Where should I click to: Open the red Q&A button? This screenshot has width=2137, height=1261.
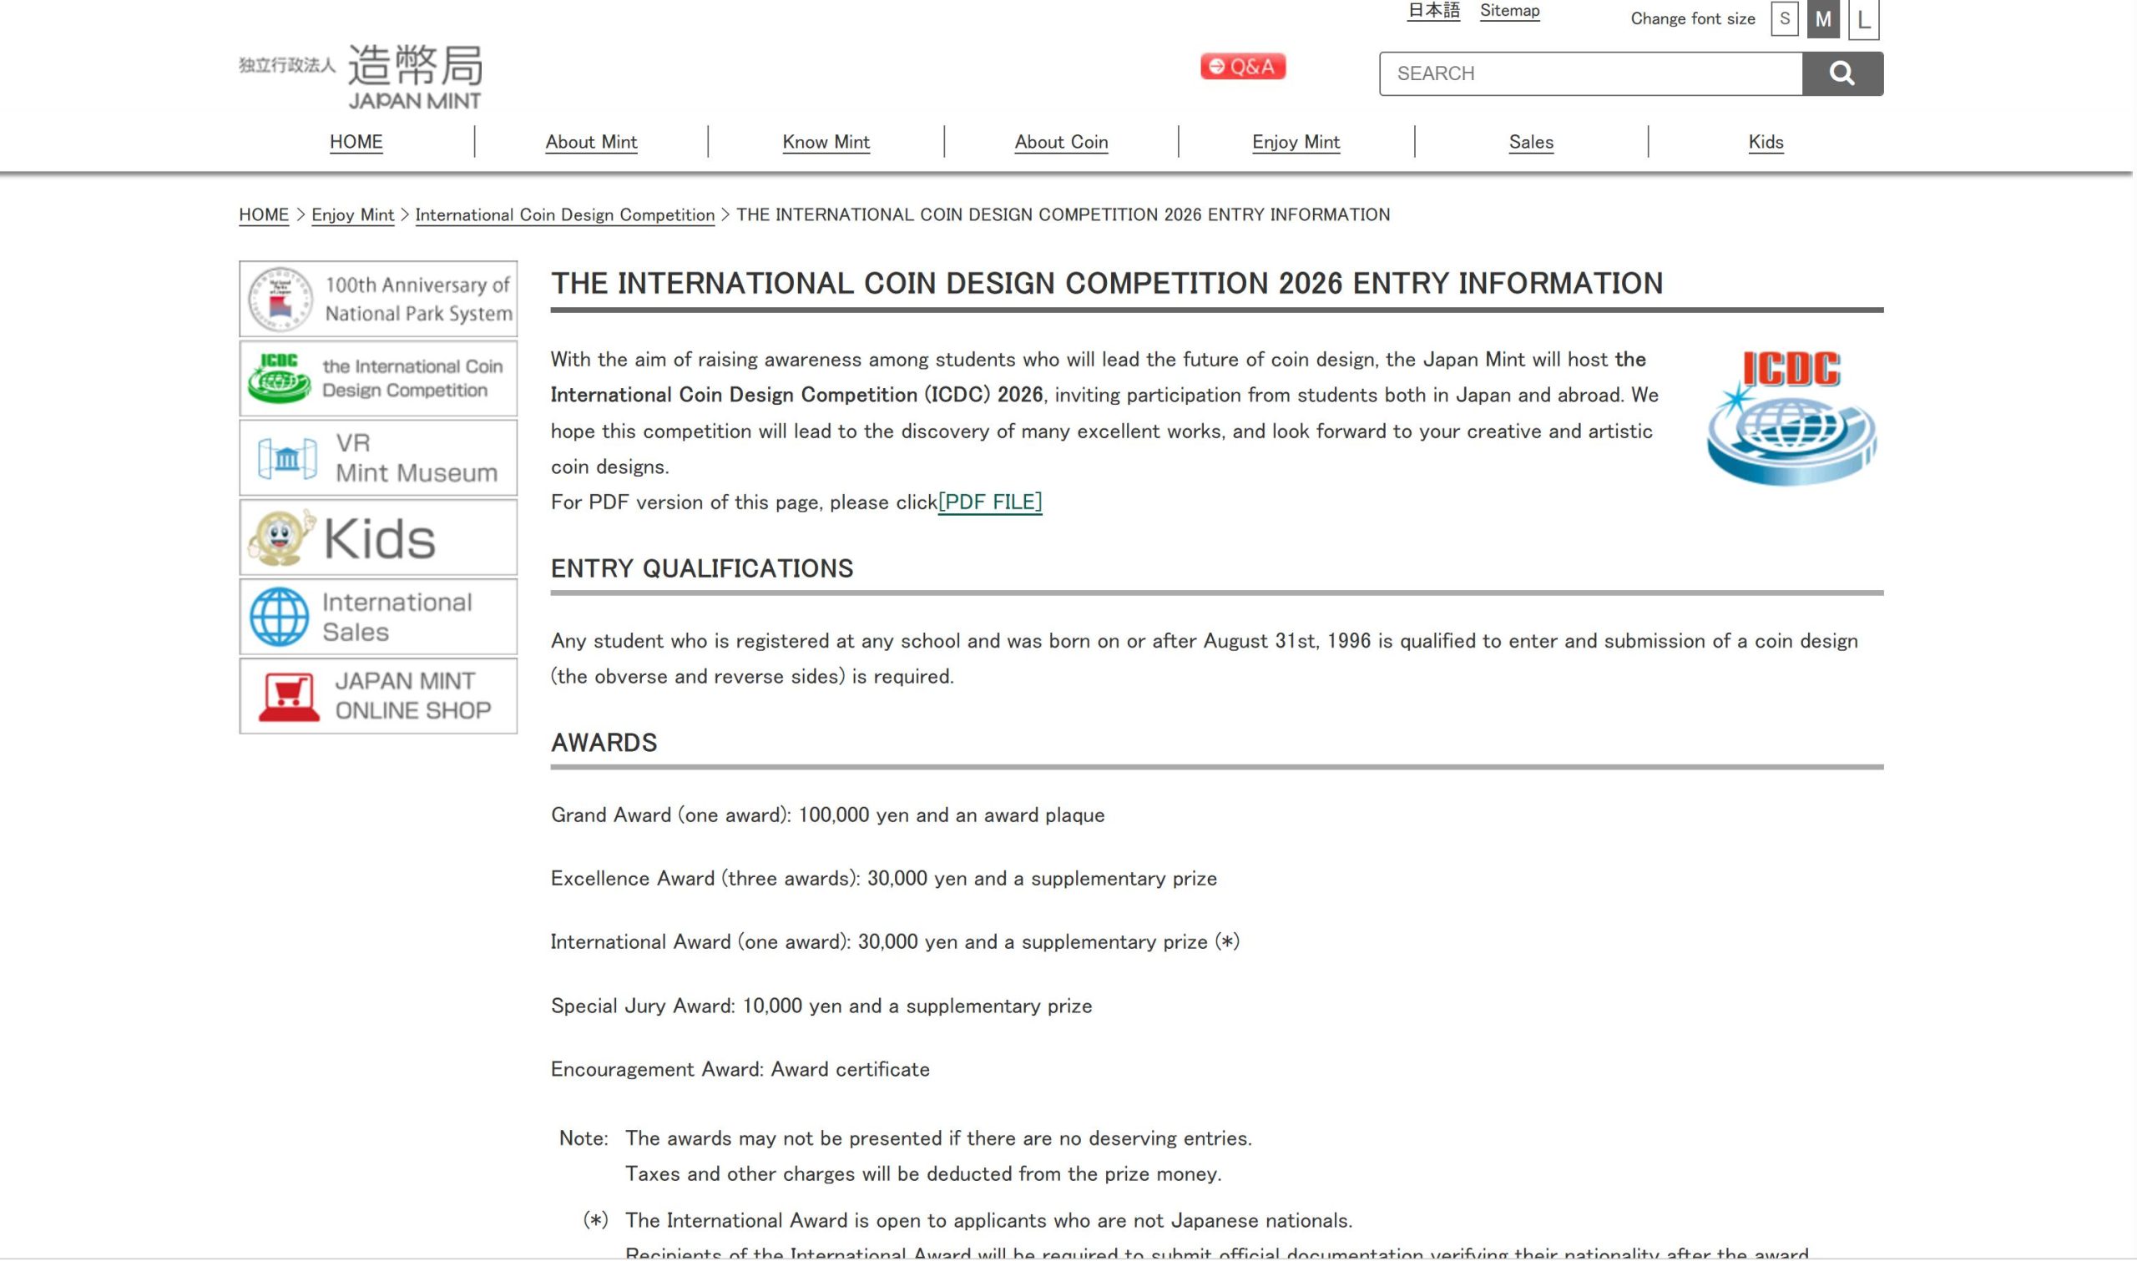pyautogui.click(x=1242, y=66)
